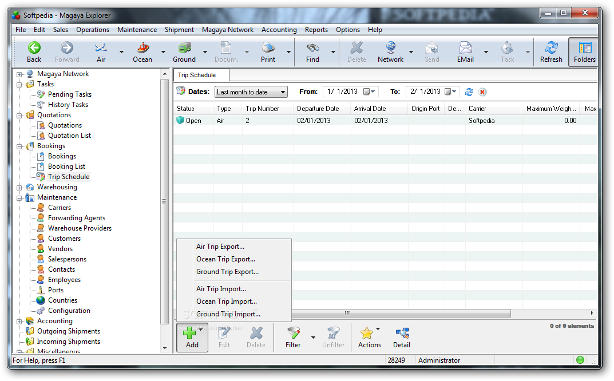Click the blue refresh dates icon
The image size is (614, 381).
(469, 92)
